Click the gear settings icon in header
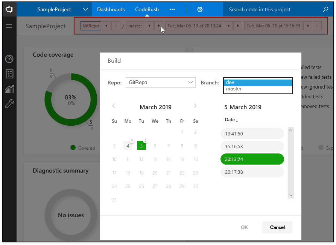336x245 pixels. [200, 9]
